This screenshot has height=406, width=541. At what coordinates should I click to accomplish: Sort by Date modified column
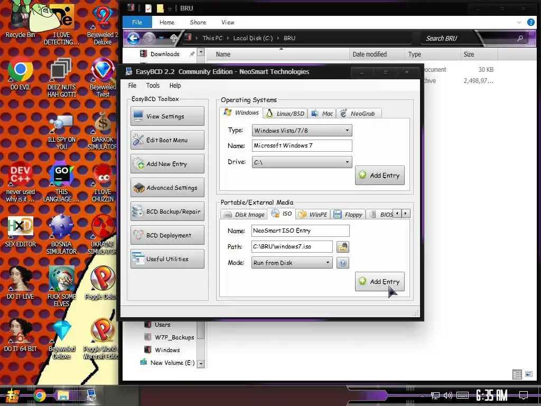(377, 54)
